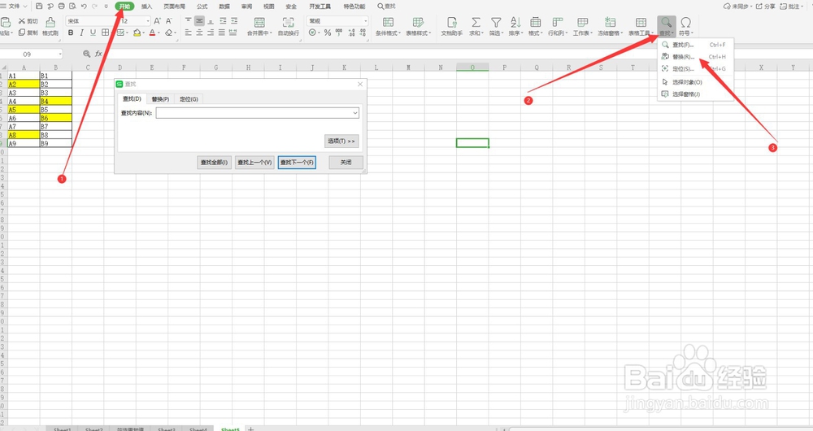Open the Name Box dropdown showing O9
Image resolution: width=813 pixels, height=431 pixels.
[60, 54]
